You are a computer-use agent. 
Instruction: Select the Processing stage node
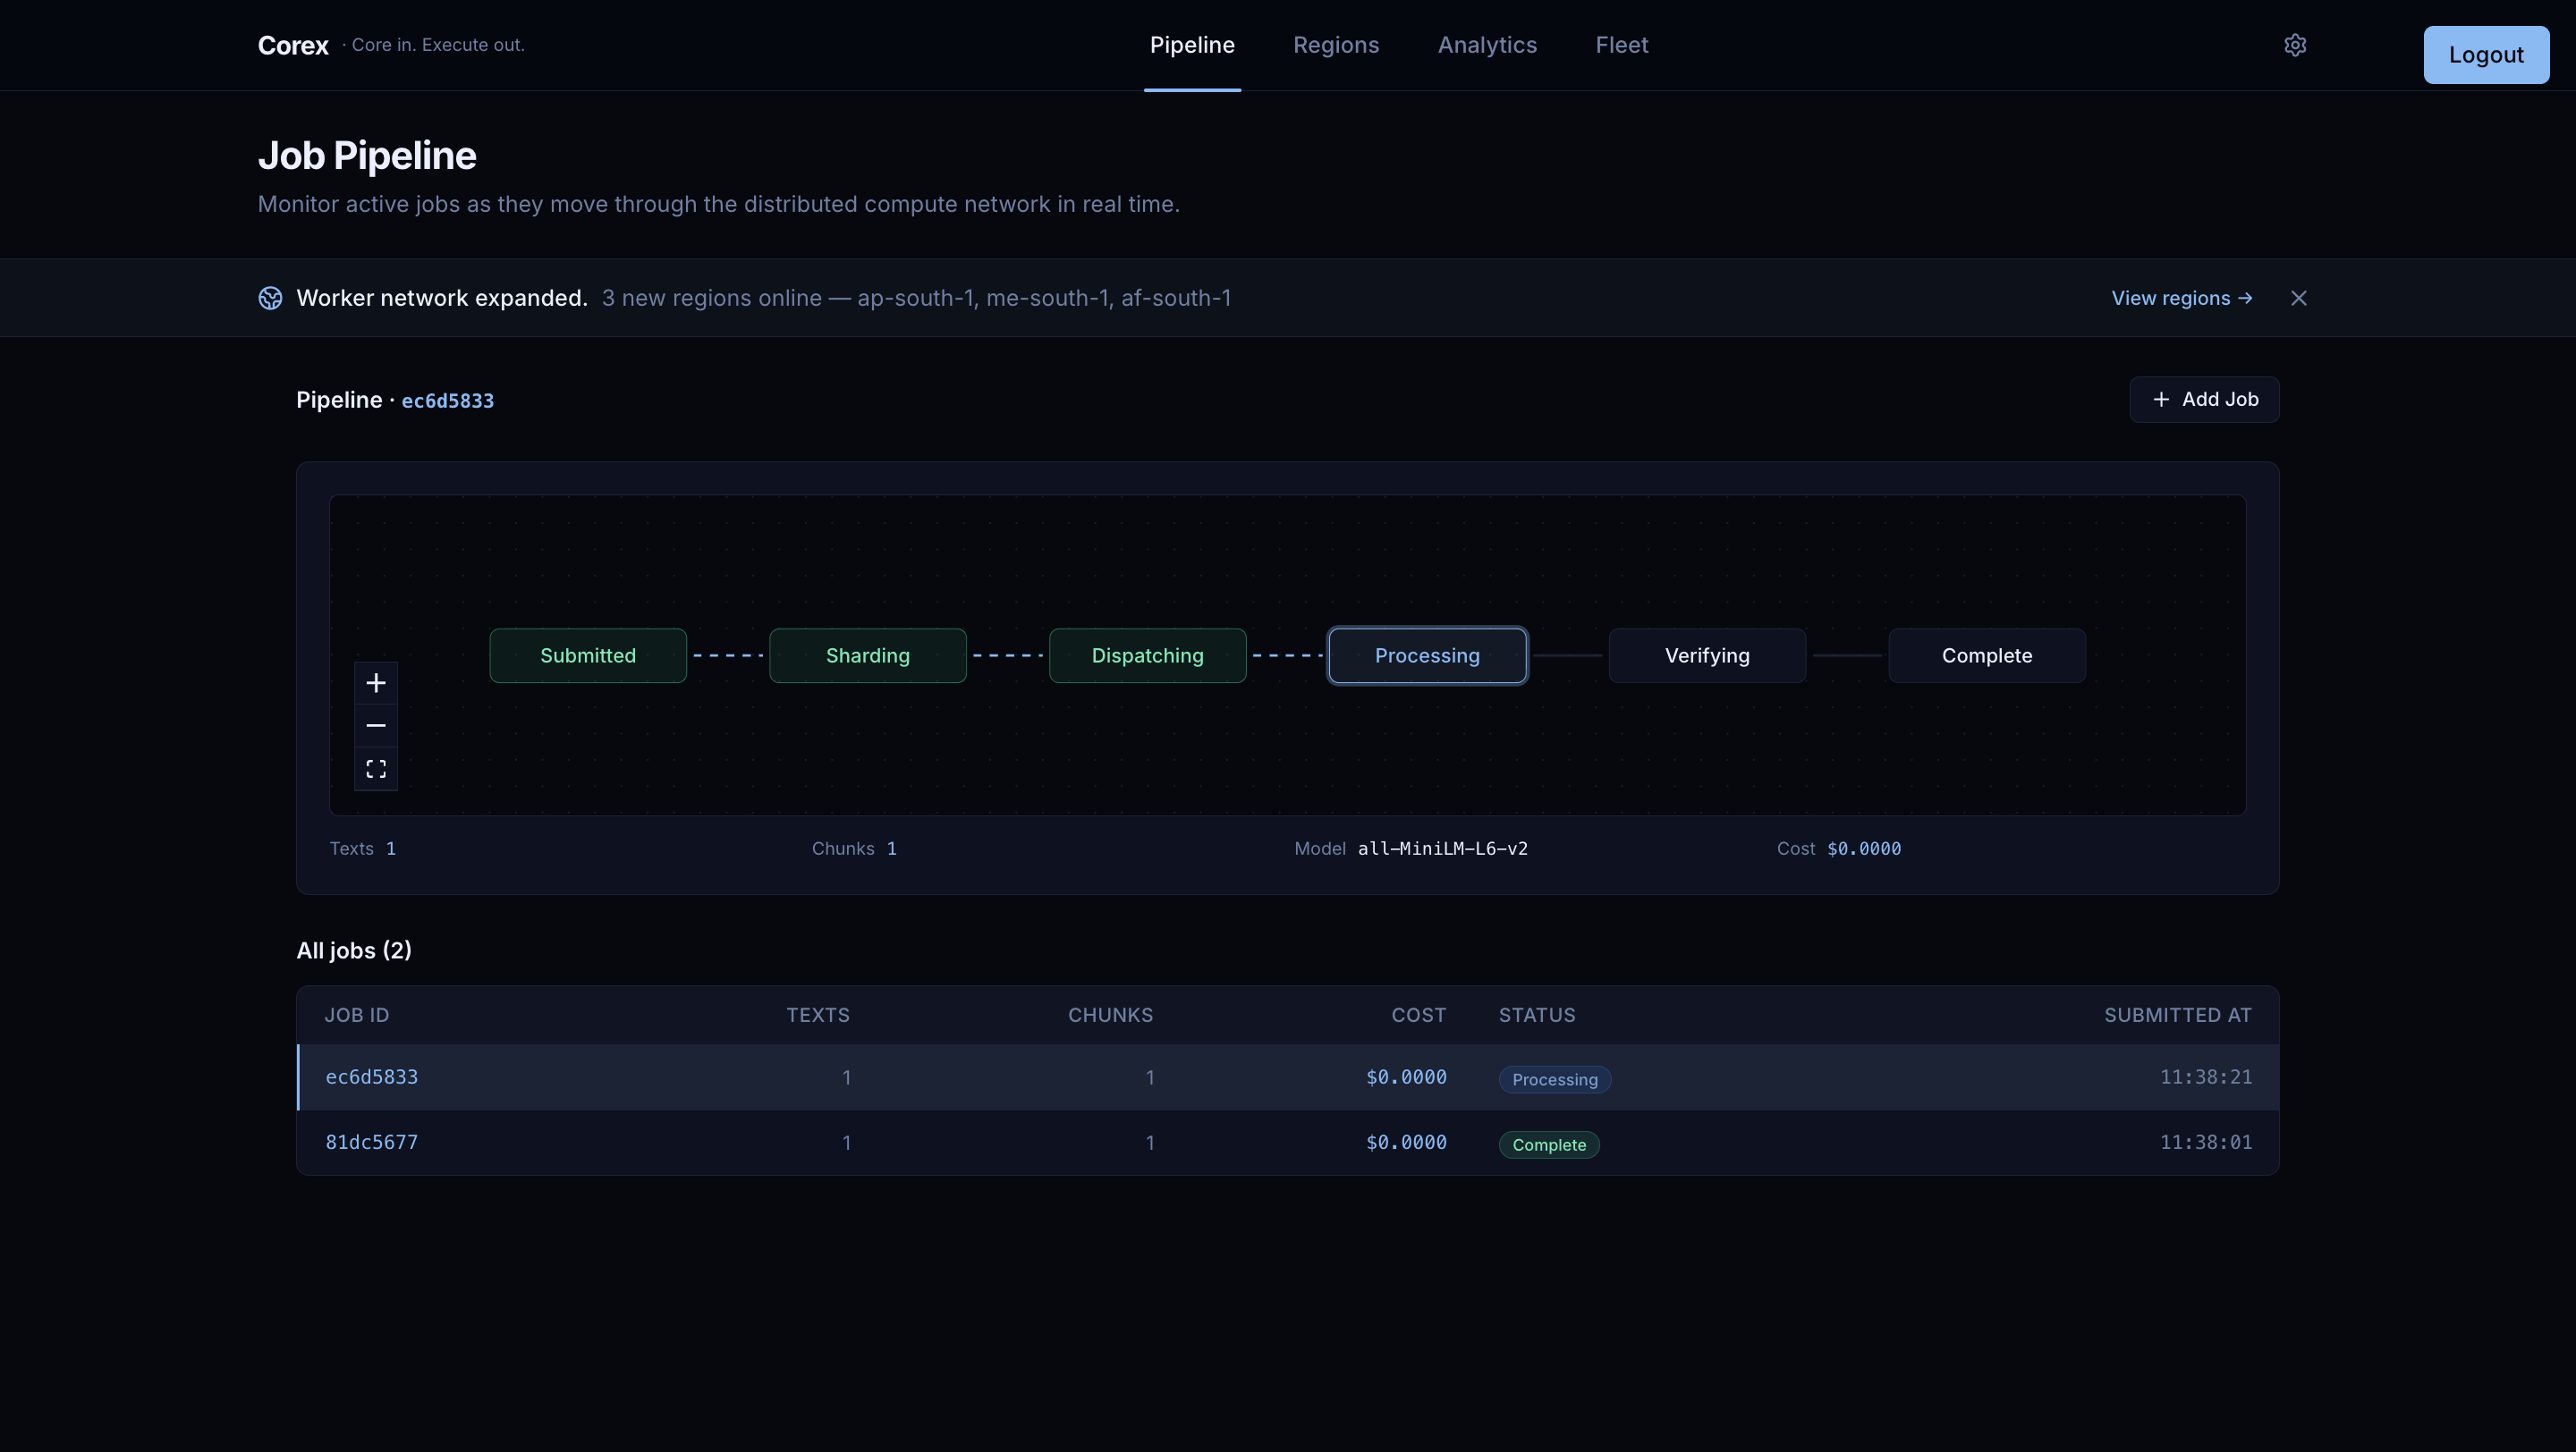[x=1426, y=655]
